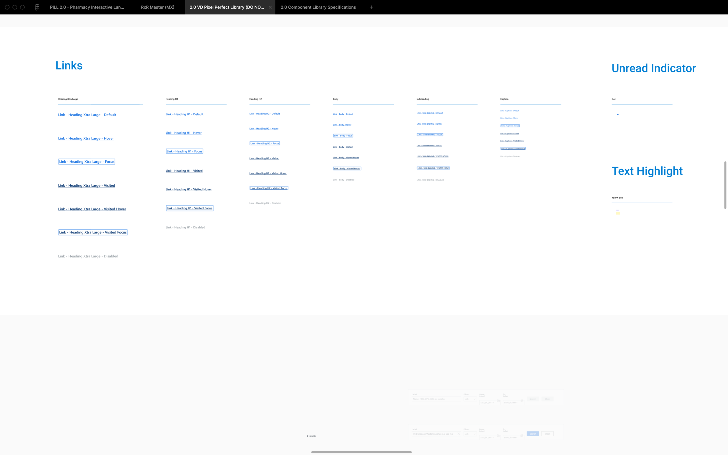Select the PILL 2.0 Pharmacy Interactive tab

tap(87, 7)
